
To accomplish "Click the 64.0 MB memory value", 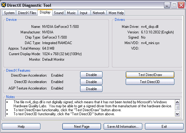I will (48, 48).
